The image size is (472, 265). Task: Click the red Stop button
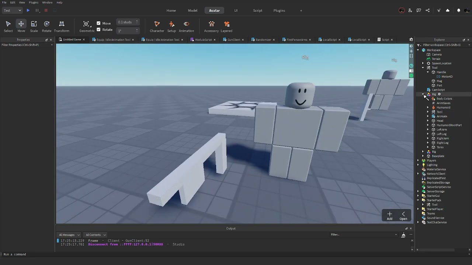[x=46, y=10]
